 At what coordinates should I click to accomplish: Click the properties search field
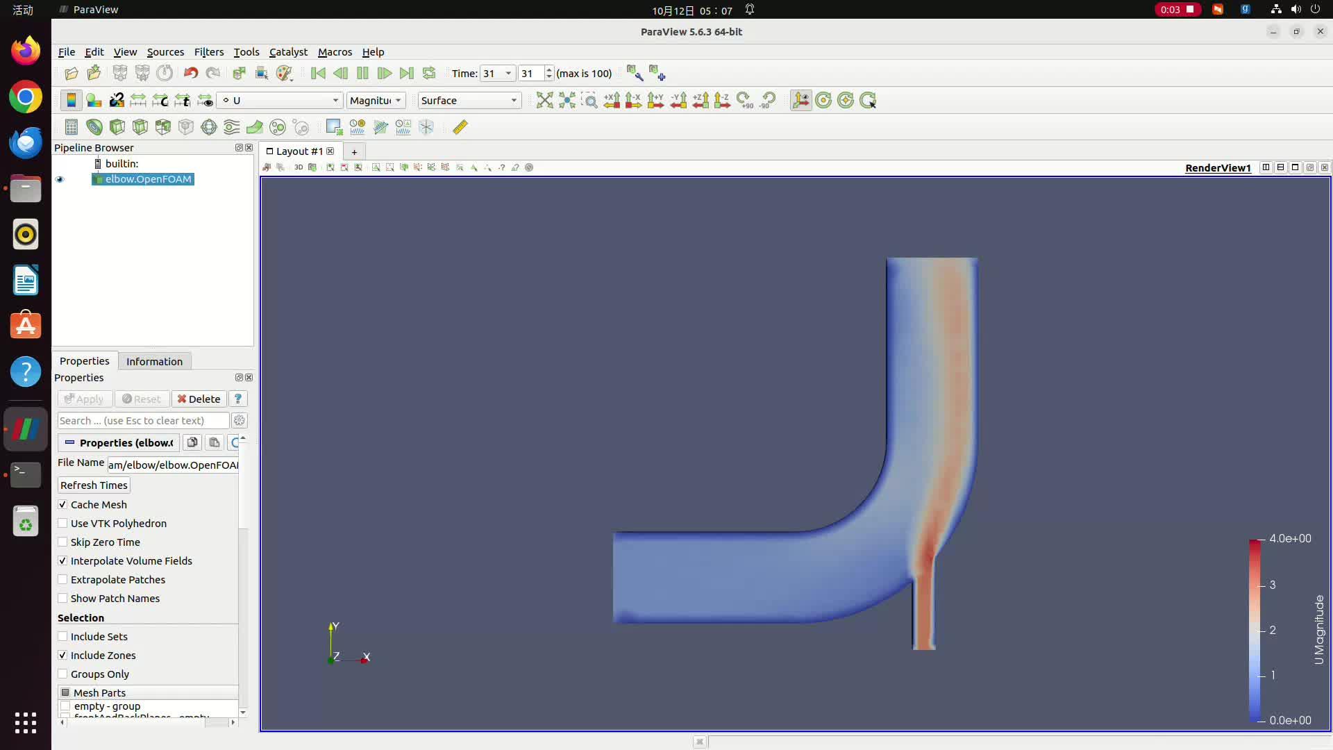(143, 421)
